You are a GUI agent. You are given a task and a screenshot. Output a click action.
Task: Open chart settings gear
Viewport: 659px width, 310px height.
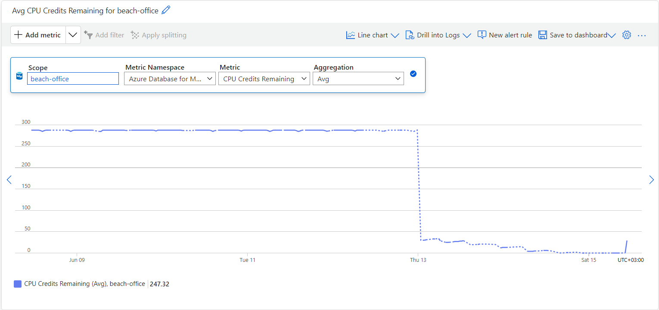pos(626,35)
